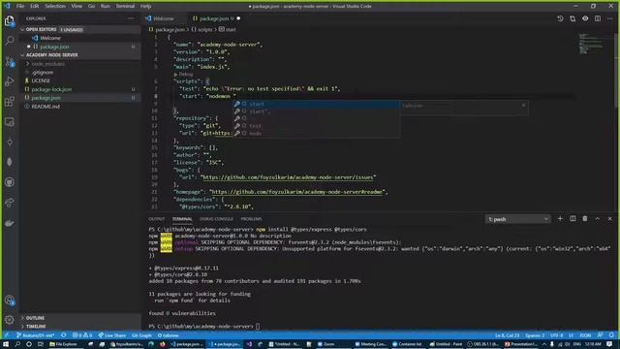
Task: Open the Remote Explorer icon in the activity bar
Action: [x=10, y=122]
